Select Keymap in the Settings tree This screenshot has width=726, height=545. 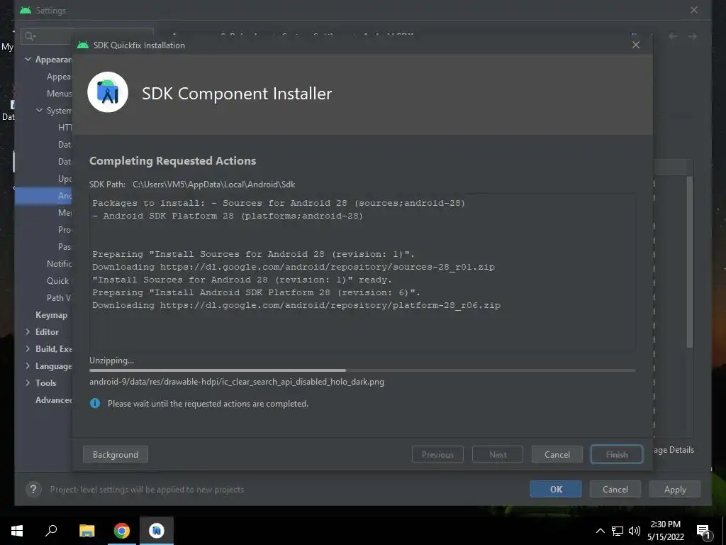click(x=51, y=314)
